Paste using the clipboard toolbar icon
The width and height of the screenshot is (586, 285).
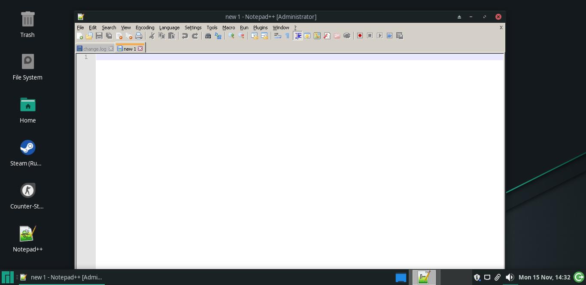click(172, 36)
